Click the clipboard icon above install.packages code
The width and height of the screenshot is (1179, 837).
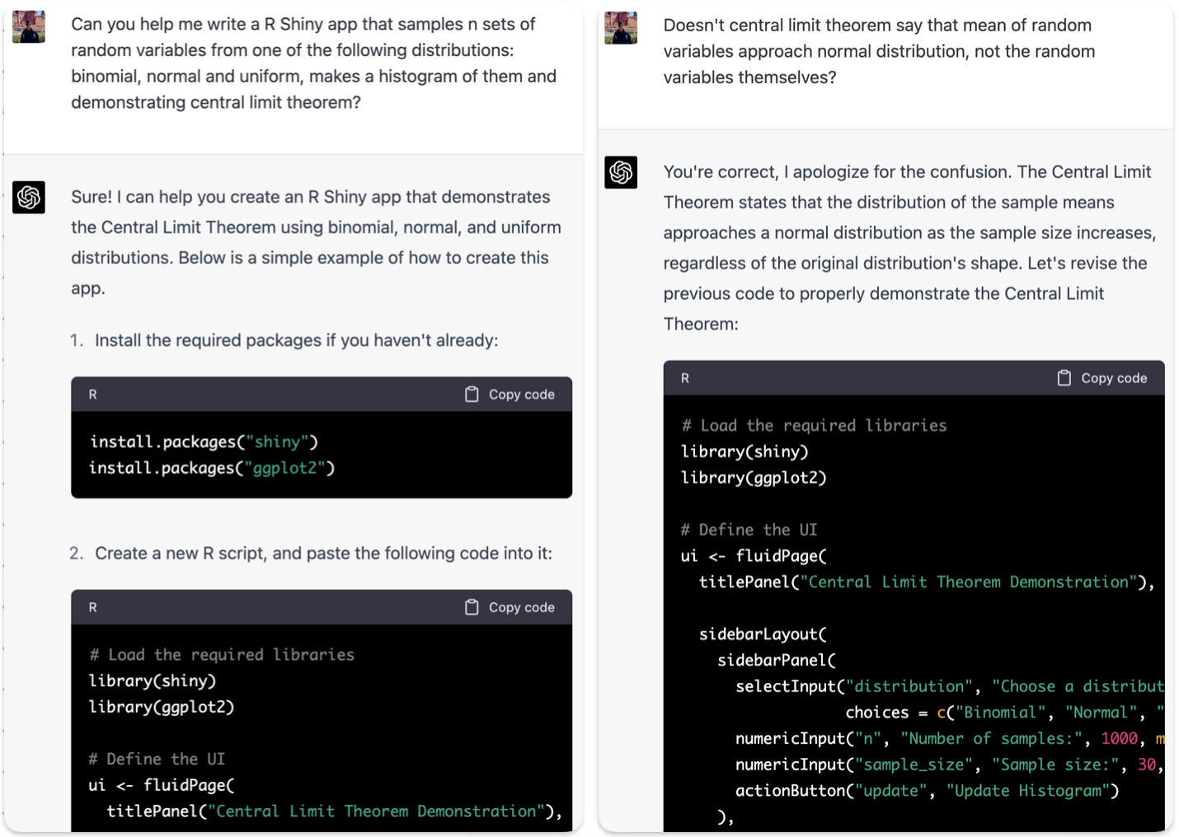472,395
